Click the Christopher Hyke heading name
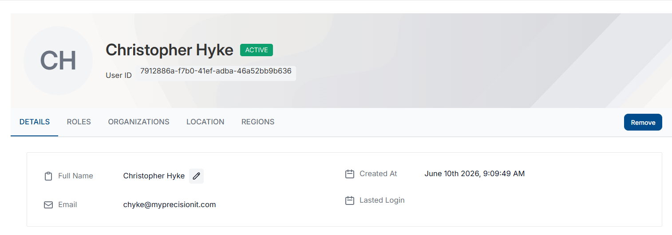Viewport: 672px width, 235px height. (x=170, y=50)
